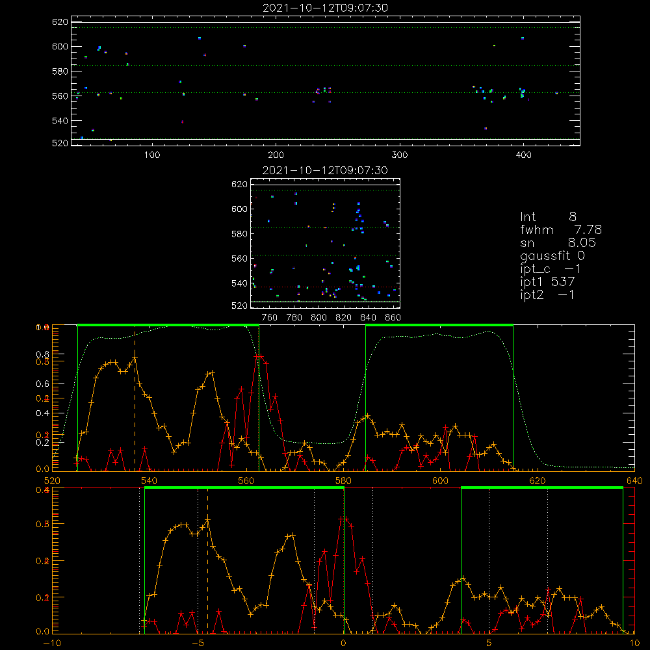Click x-axis label 560 of the third plot
Screen dimensions: 650x650
click(246, 480)
